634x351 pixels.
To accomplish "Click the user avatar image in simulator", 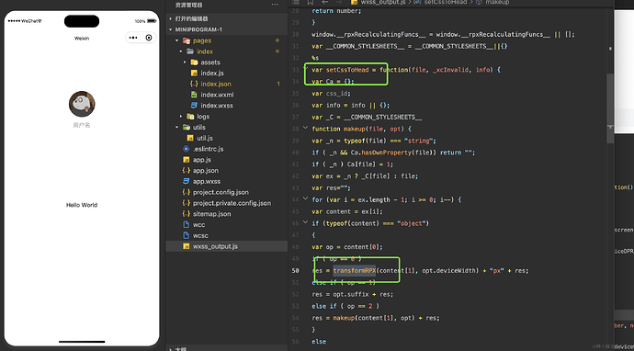I will (82, 104).
